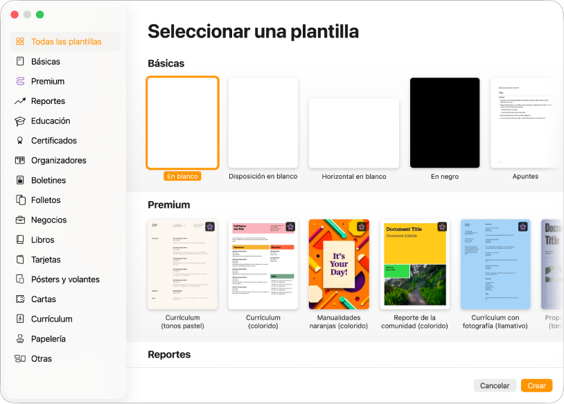Open the Tarjetas category

(46, 259)
